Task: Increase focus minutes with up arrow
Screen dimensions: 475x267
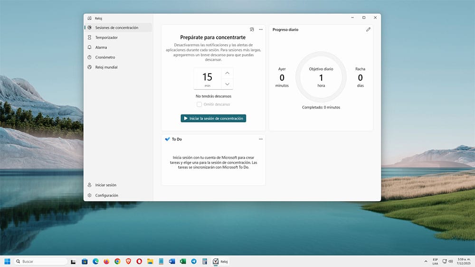Action: point(227,73)
